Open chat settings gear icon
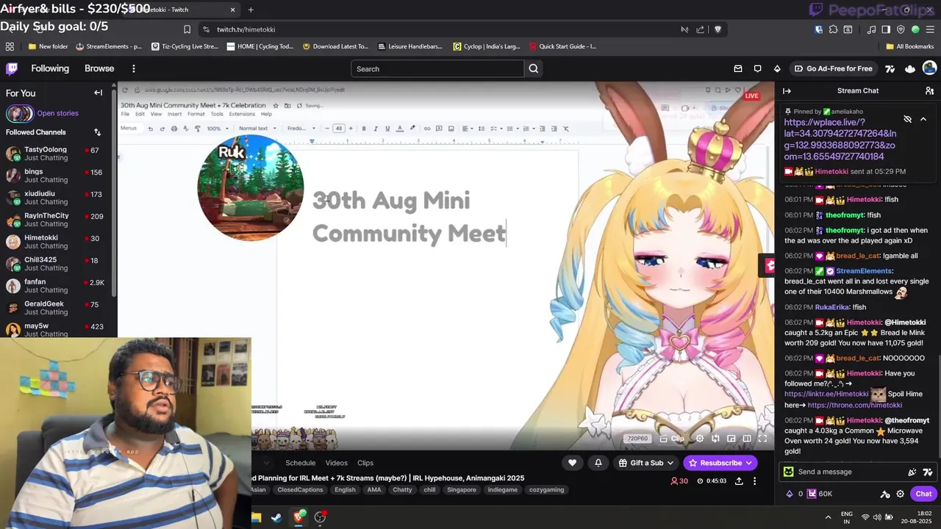The image size is (941, 529). [900, 494]
